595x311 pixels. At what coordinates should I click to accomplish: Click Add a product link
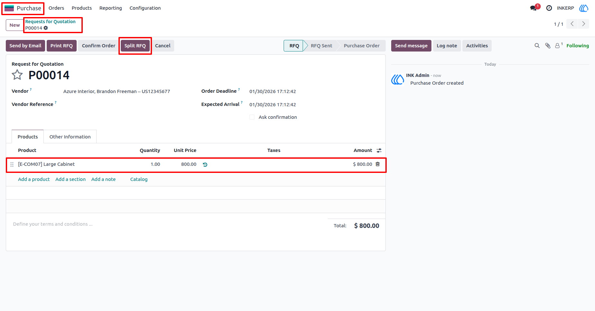coord(34,179)
